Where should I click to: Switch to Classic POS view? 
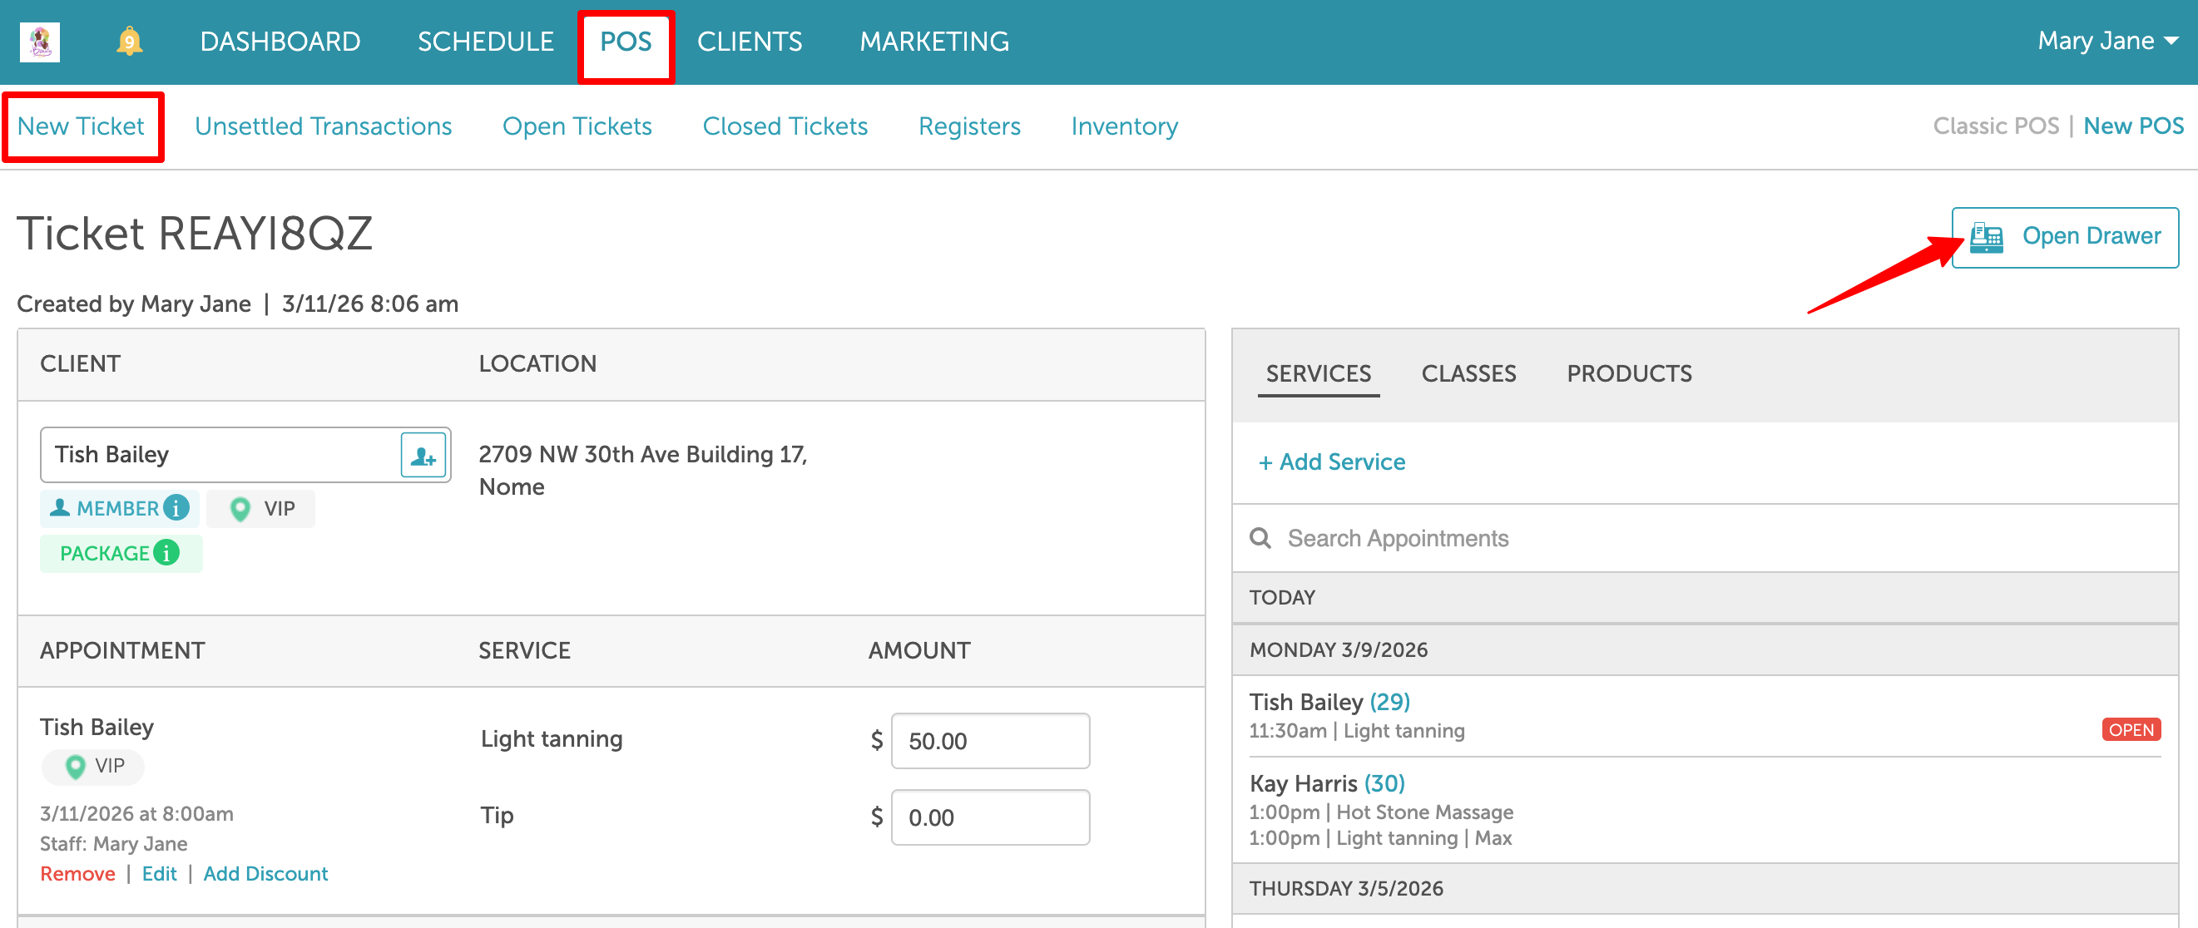tap(1995, 126)
